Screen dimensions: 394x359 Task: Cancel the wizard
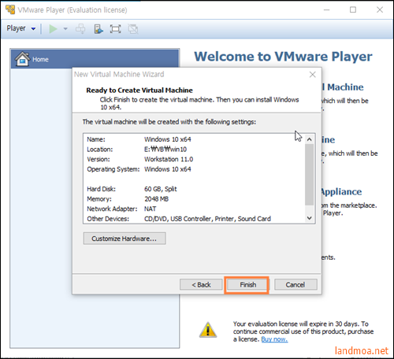click(295, 285)
